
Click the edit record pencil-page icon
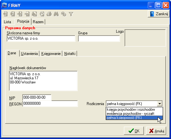coord(34,14)
